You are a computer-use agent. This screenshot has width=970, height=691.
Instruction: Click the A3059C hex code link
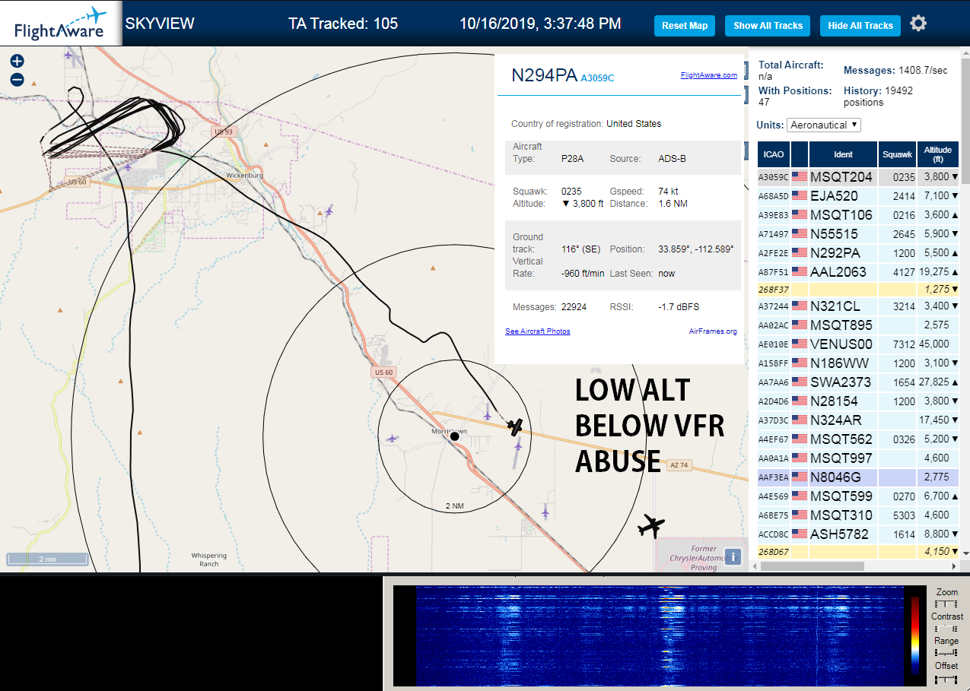pos(597,78)
